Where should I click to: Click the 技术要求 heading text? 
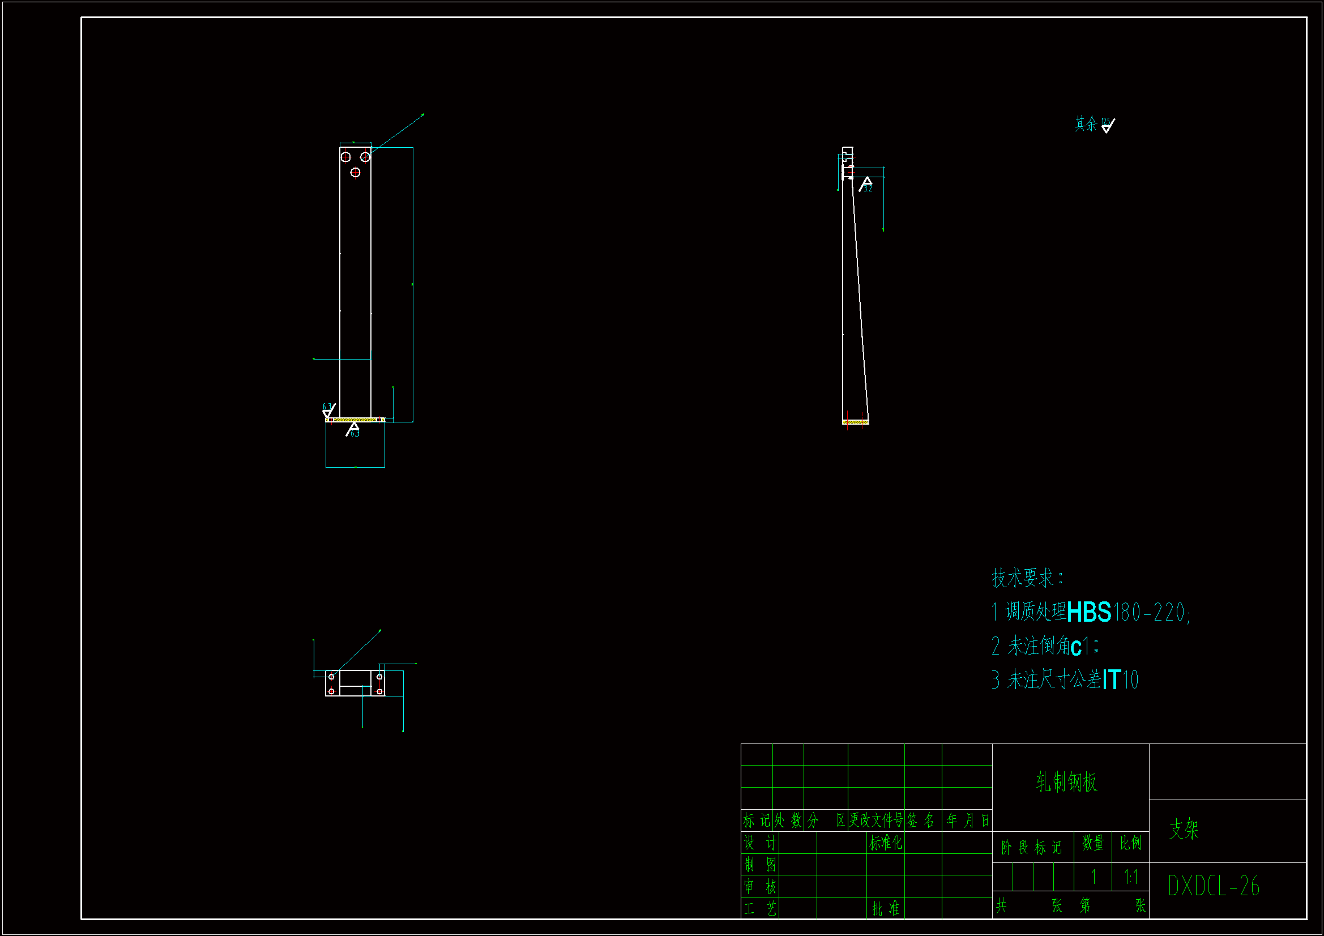click(x=1027, y=578)
